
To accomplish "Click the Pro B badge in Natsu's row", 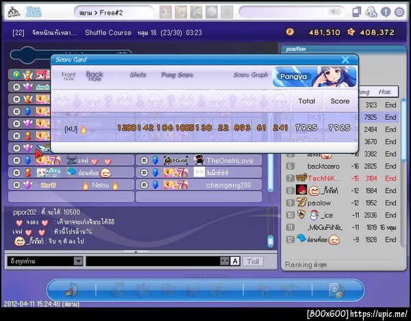I will click(49, 185).
